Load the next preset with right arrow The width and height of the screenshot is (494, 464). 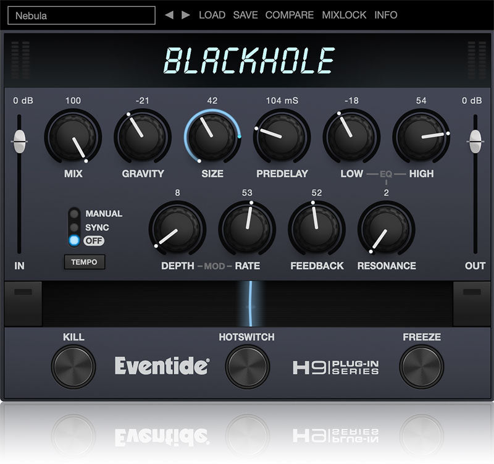pyautogui.click(x=186, y=15)
